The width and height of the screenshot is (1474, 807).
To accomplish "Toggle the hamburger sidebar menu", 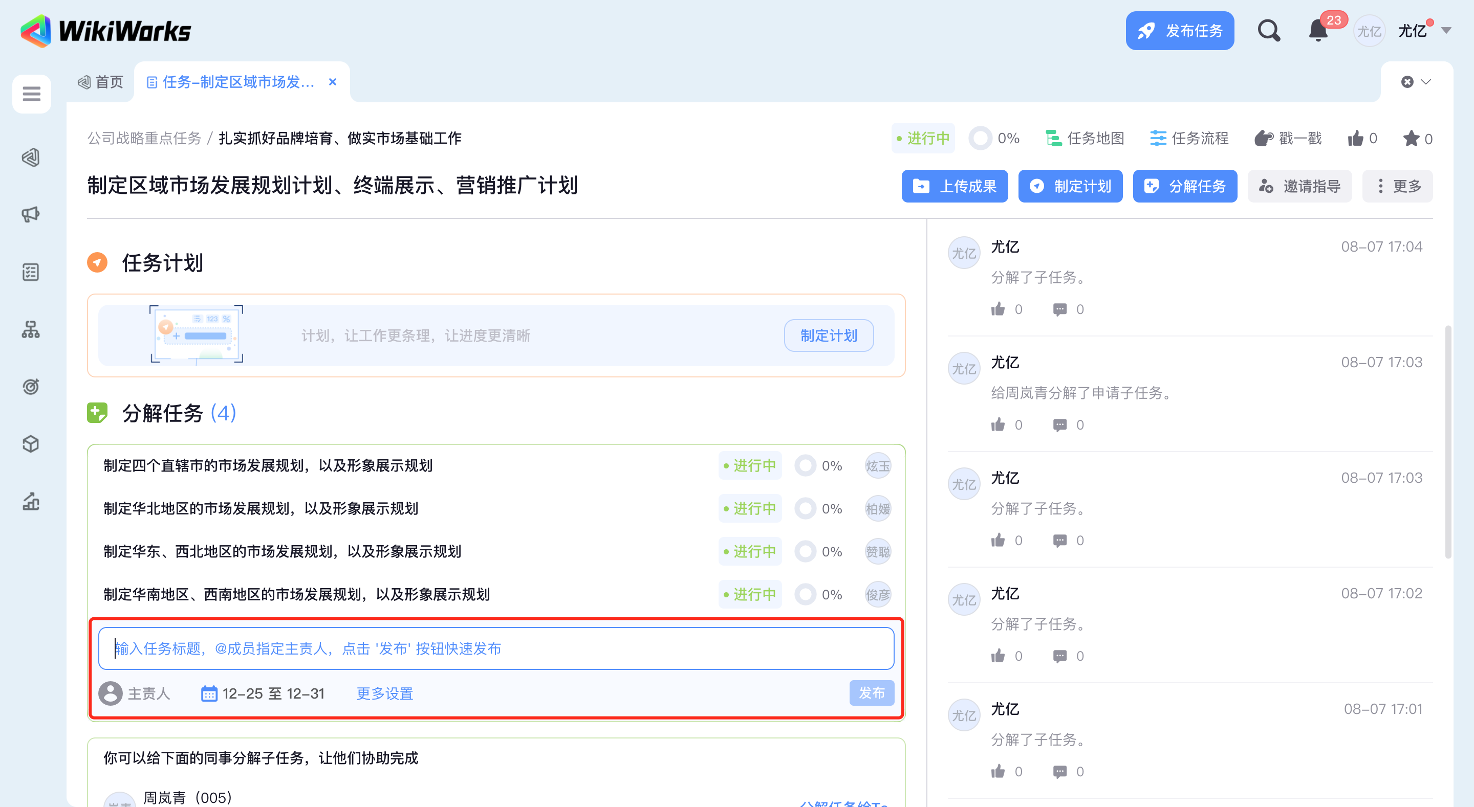I will coord(31,93).
